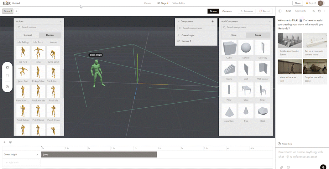Screen dimensions: 329x169
Task: Click the Share button
Action: (298, 3)
